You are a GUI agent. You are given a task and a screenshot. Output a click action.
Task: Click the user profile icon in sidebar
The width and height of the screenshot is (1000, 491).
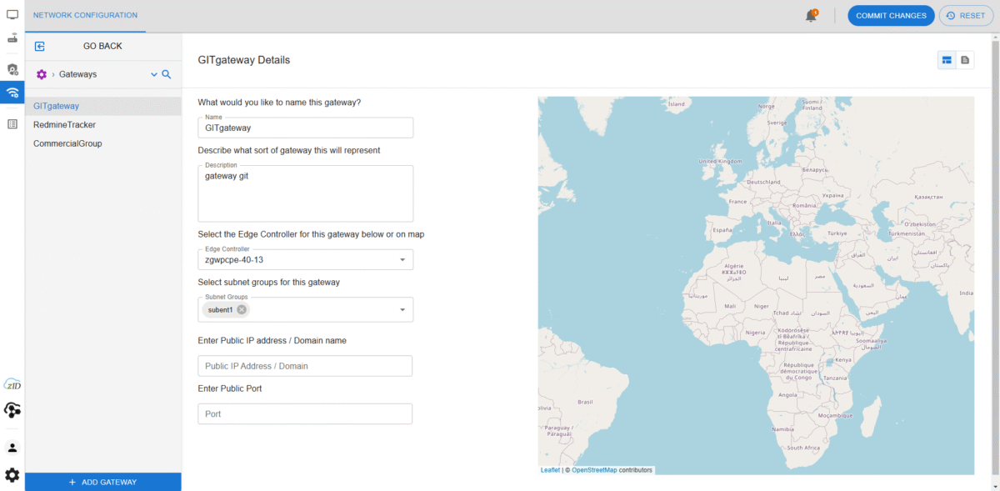coord(12,448)
